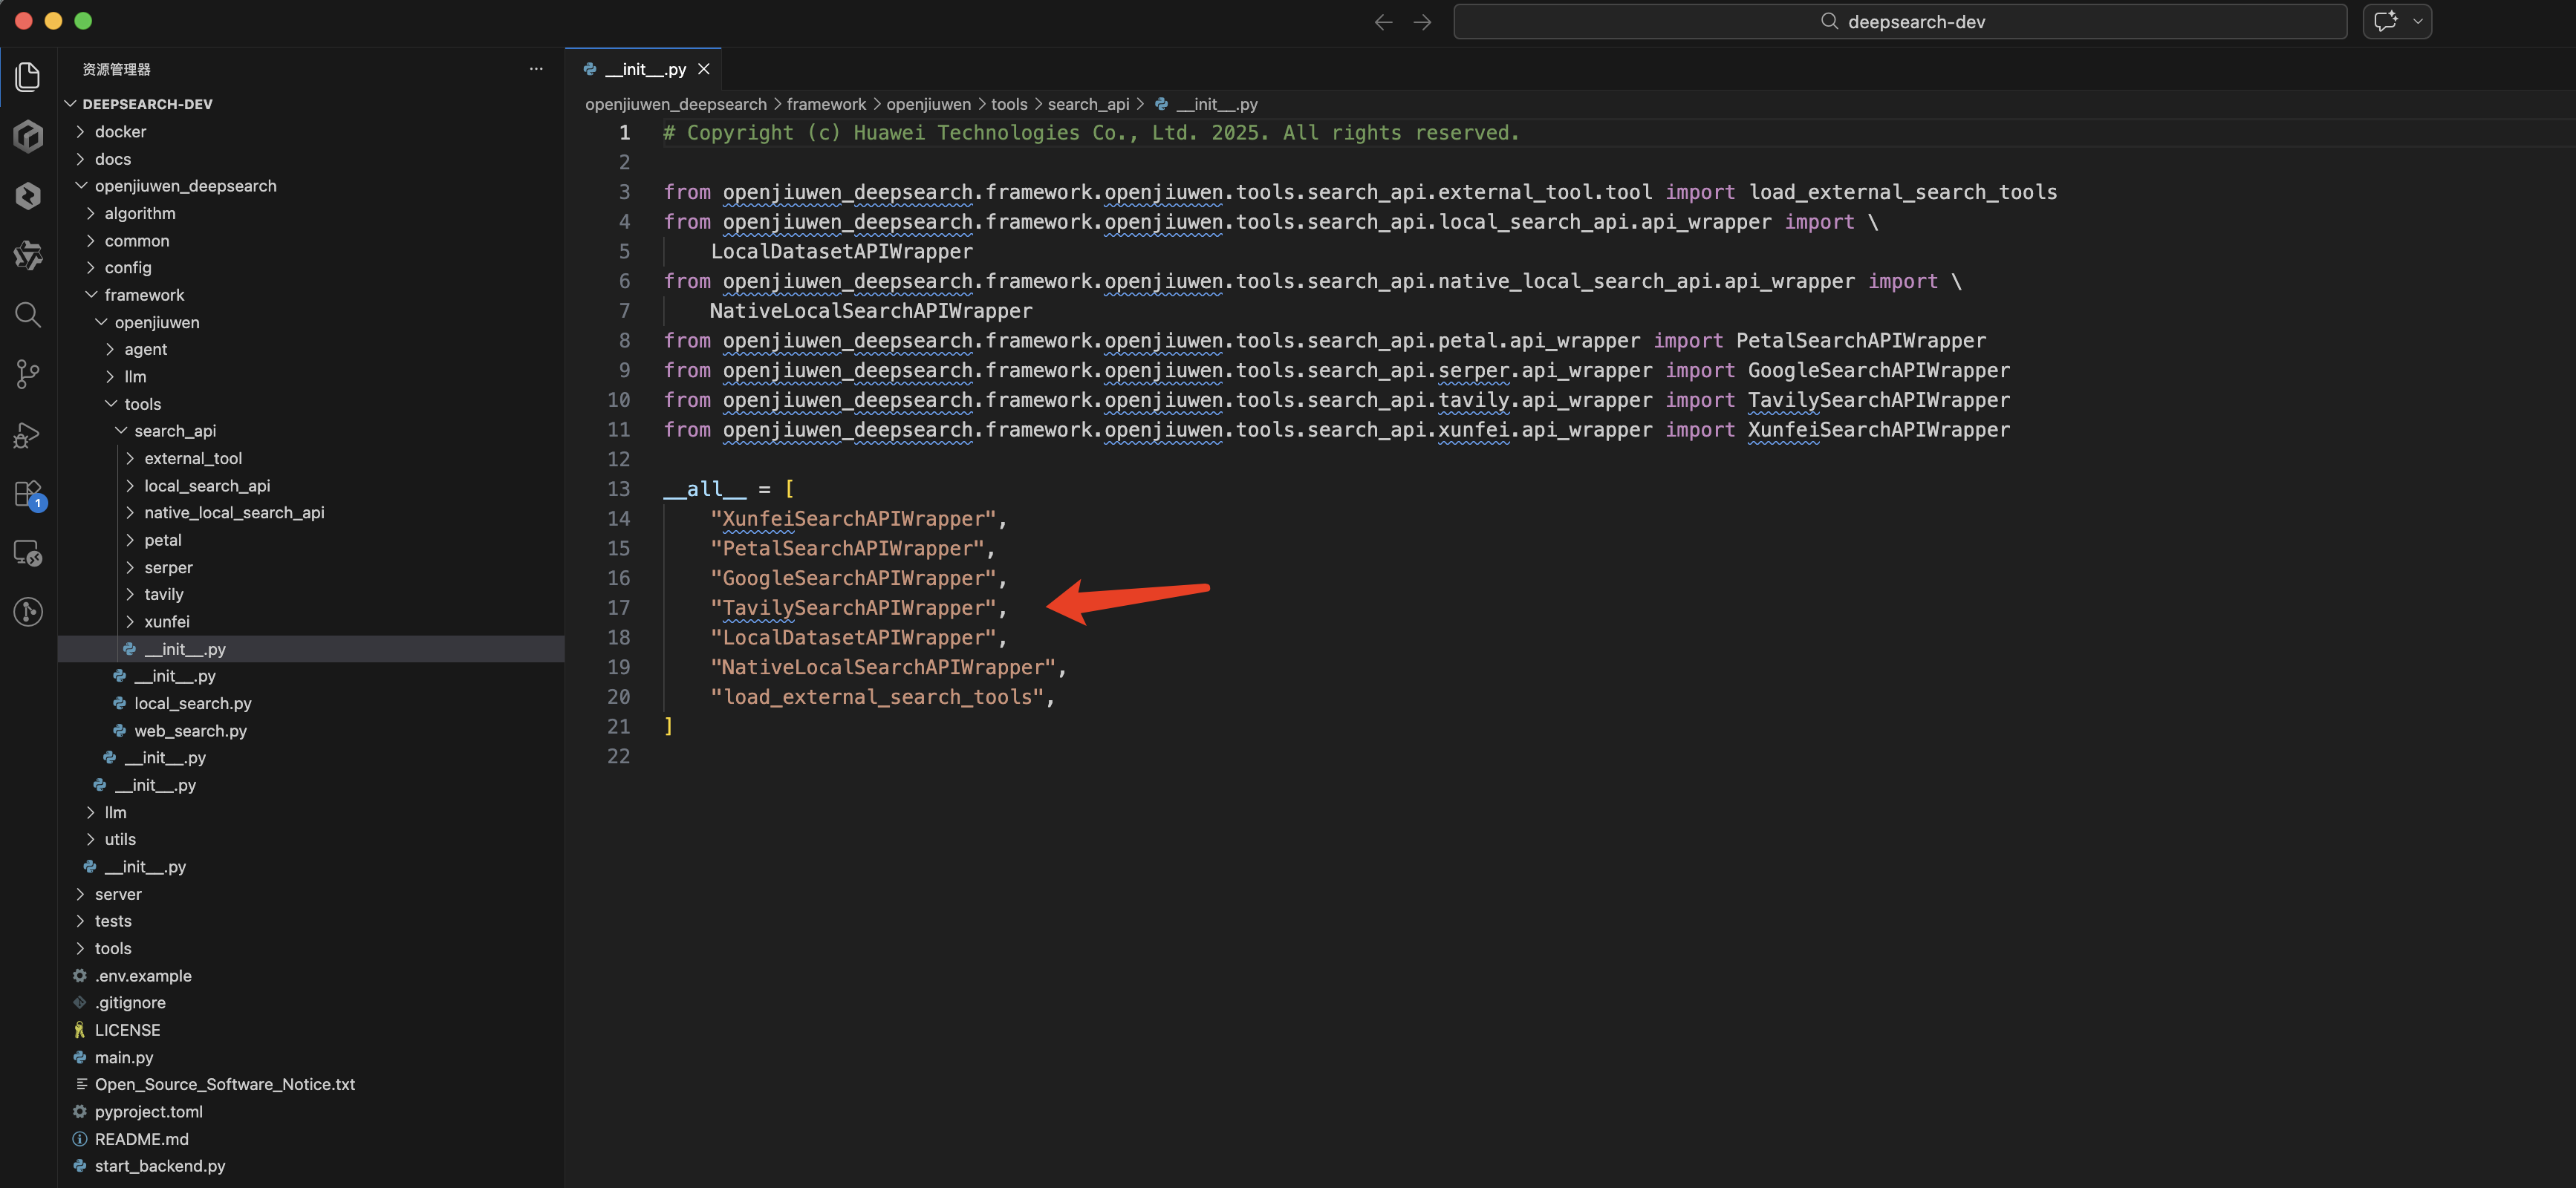The image size is (2576, 1188).
Task: Collapse the DEEPSEARCH-DEV root section
Action: point(147,104)
